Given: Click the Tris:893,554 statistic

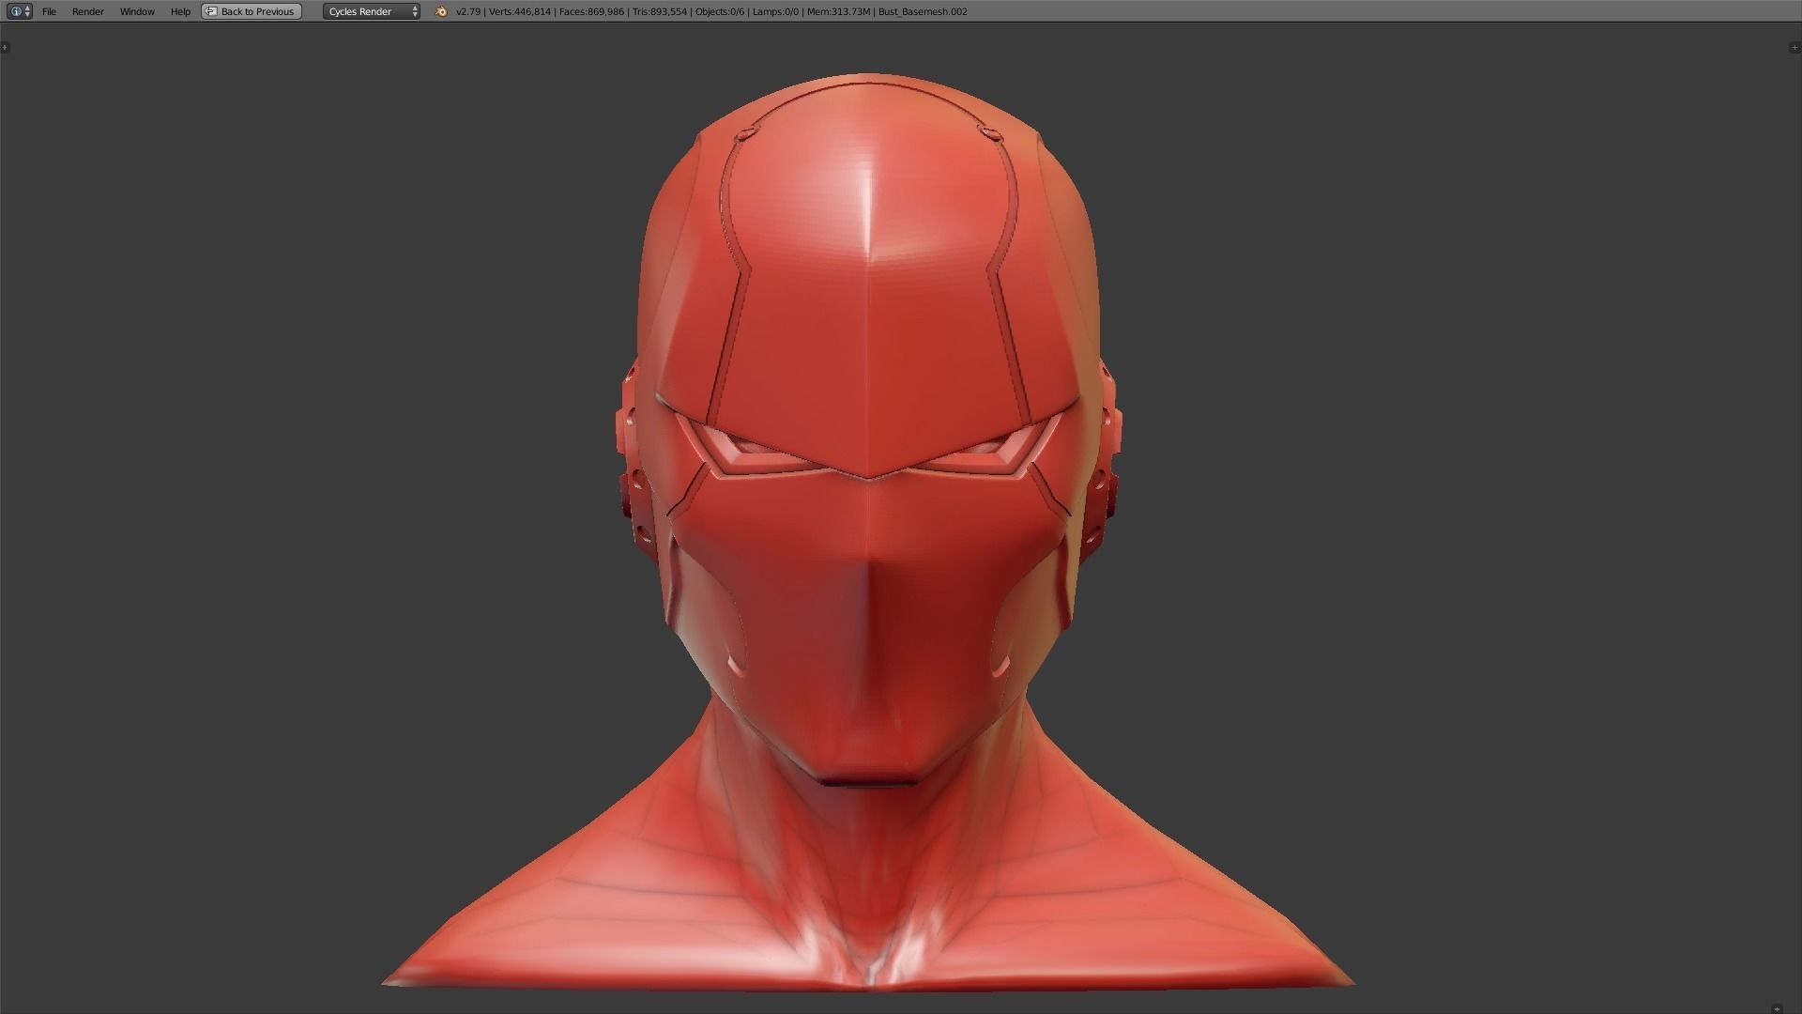Looking at the screenshot, I should [x=660, y=12].
